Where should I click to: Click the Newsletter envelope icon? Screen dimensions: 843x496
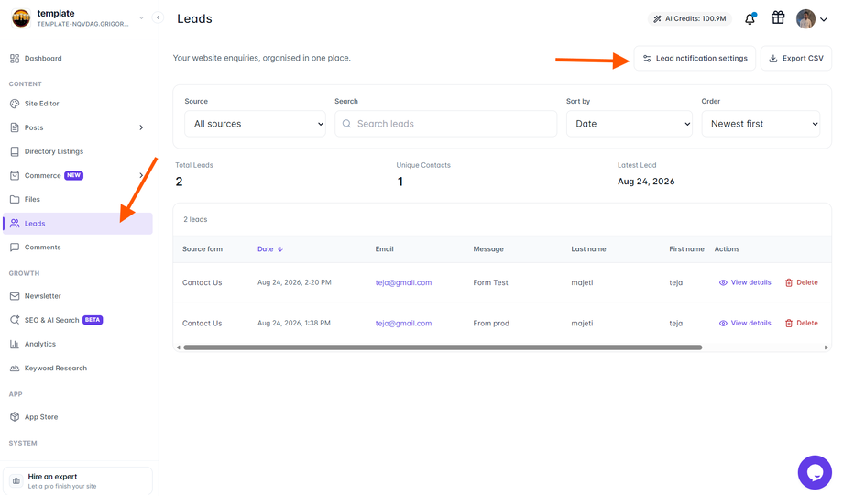(x=15, y=296)
